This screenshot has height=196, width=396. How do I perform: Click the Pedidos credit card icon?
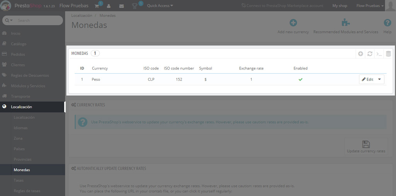[x=4, y=54]
